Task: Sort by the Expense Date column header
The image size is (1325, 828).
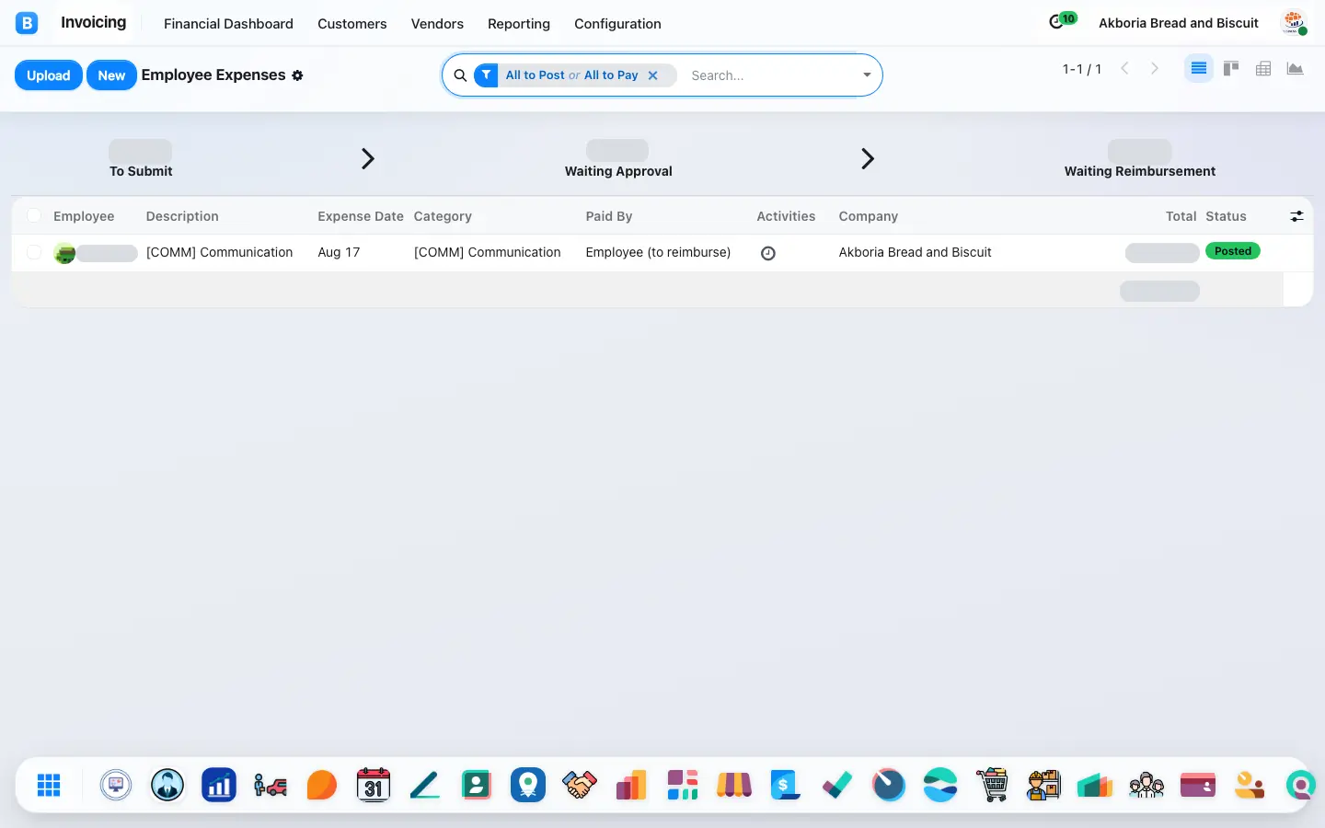Action: 361,216
